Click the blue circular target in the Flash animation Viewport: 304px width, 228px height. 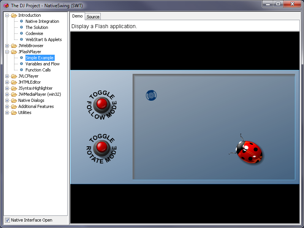tap(151, 95)
